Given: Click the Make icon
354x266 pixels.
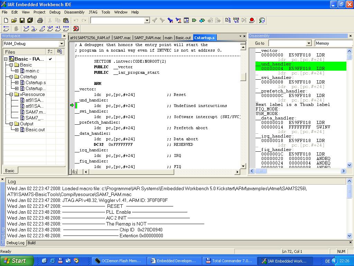Looking at the screenshot, I should coord(236,20).
